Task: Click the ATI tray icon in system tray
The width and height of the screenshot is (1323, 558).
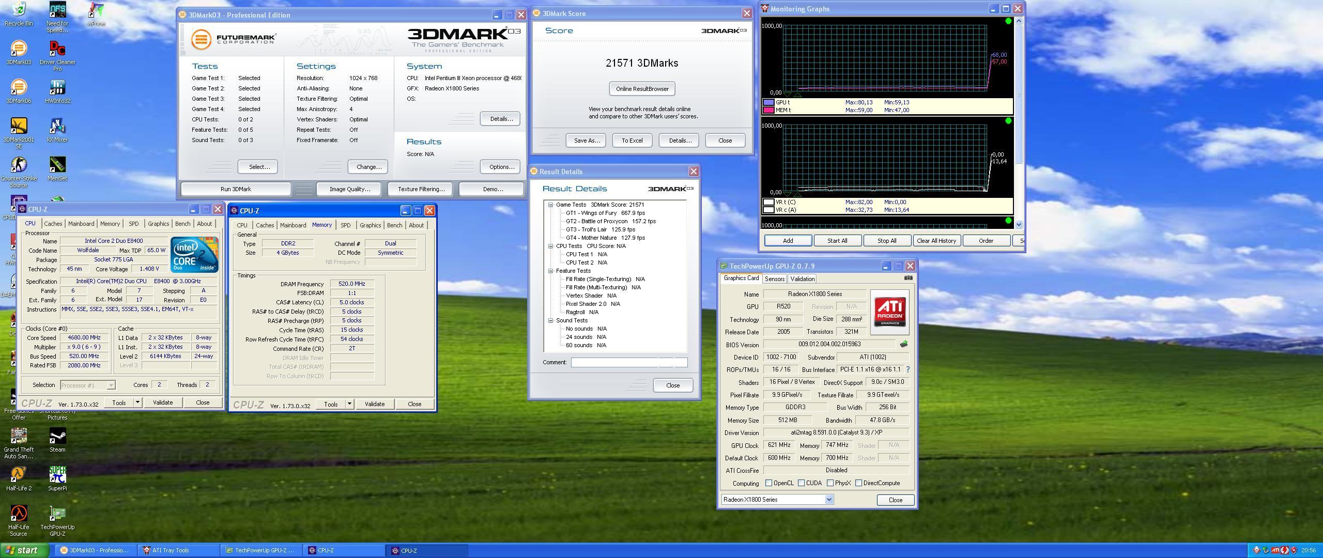Action: (1275, 550)
